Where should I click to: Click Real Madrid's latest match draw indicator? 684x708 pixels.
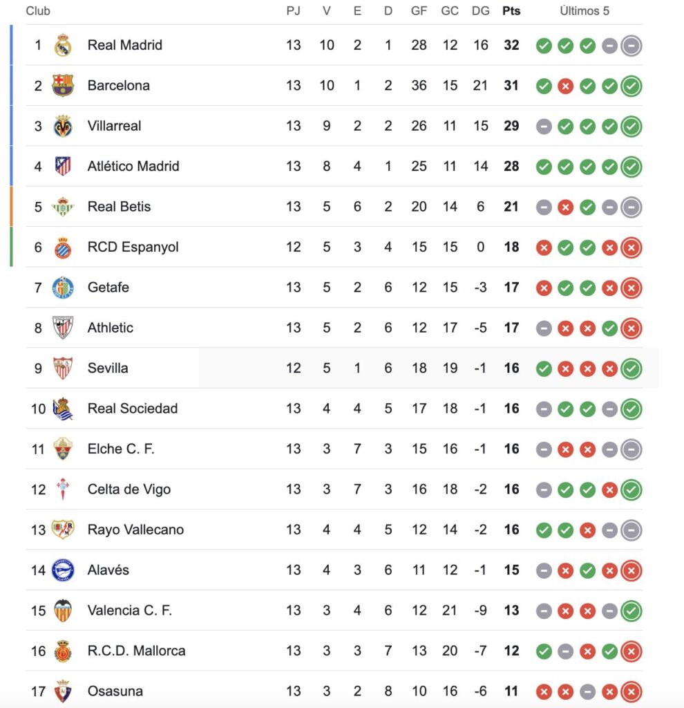(631, 46)
